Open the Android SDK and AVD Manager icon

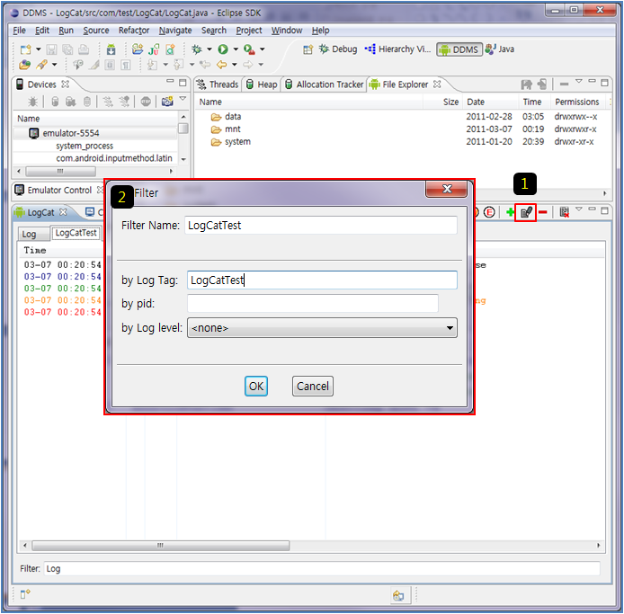[x=111, y=49]
